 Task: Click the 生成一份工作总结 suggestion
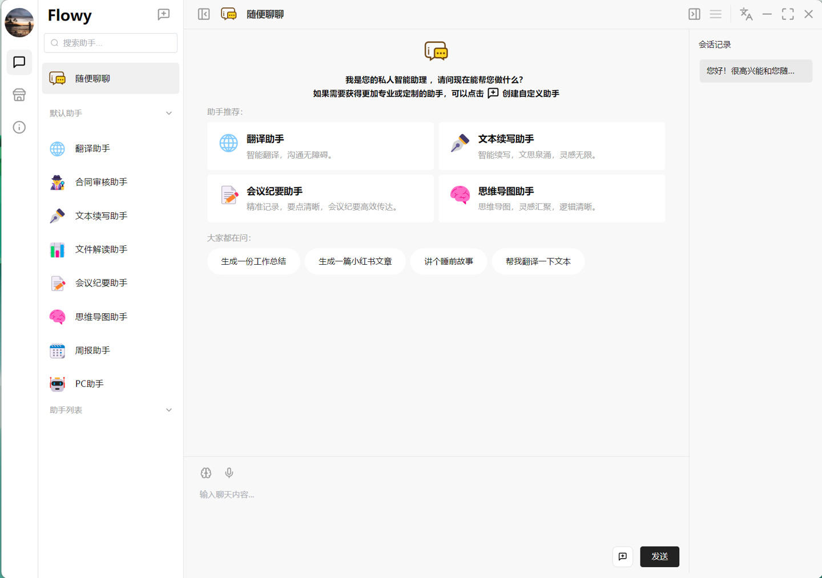(253, 261)
